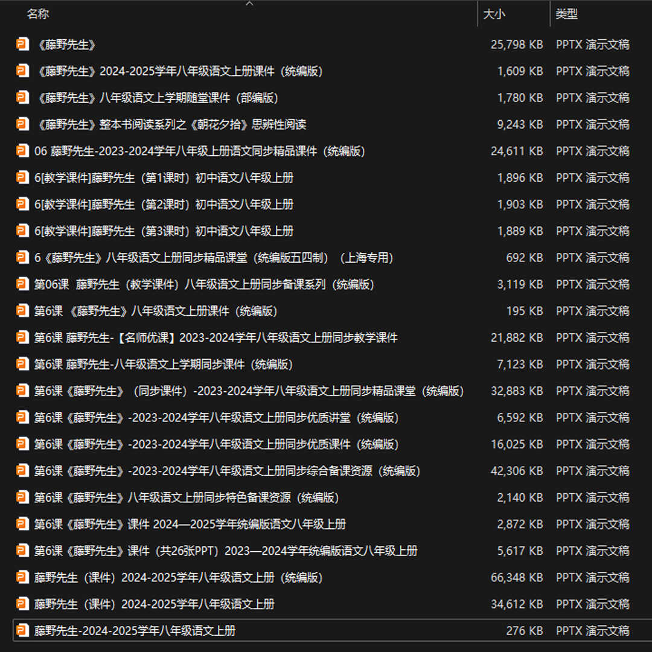
Task: Click icon of 6[教学课件]藤野先生（第2课时）file
Action: pyautogui.click(x=22, y=204)
